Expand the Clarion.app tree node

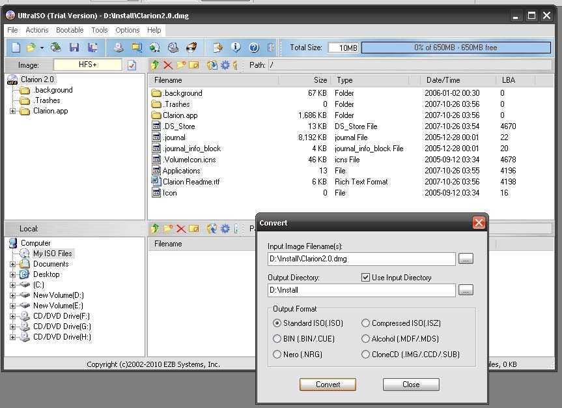pyautogui.click(x=12, y=111)
